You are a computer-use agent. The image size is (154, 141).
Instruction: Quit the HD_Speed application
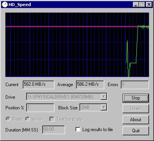136,131
